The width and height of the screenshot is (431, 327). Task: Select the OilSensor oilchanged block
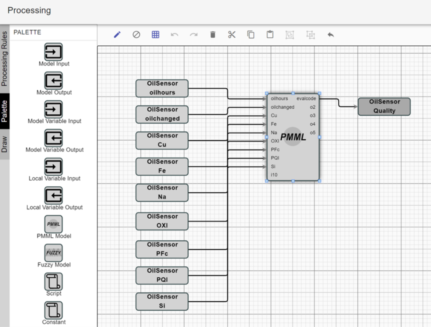162,114
